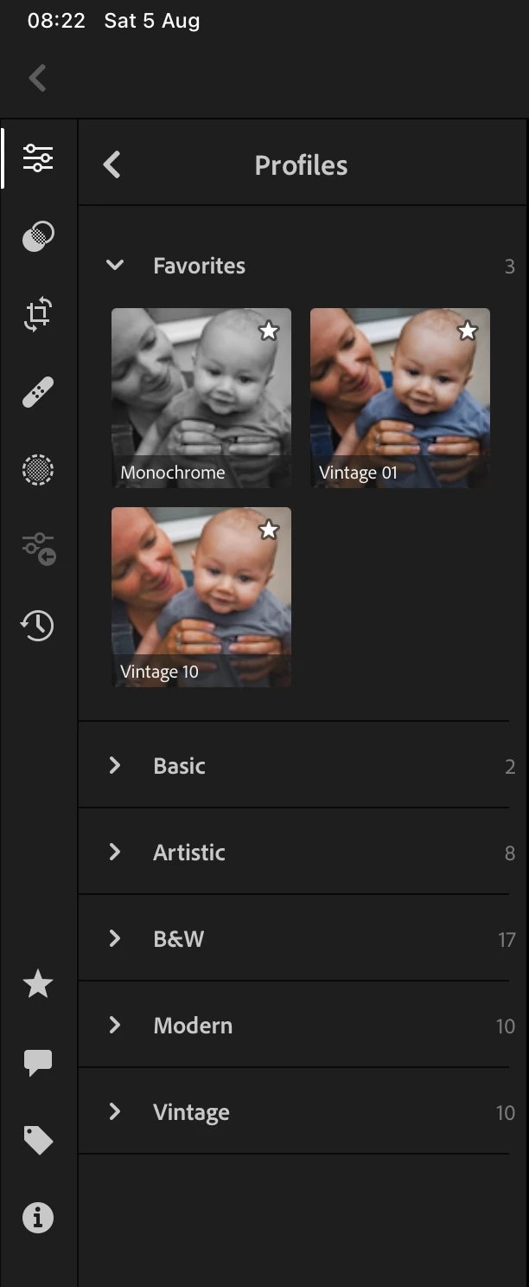Open the Rating star panel
Screen dimensions: 529x1287
[x=38, y=983]
